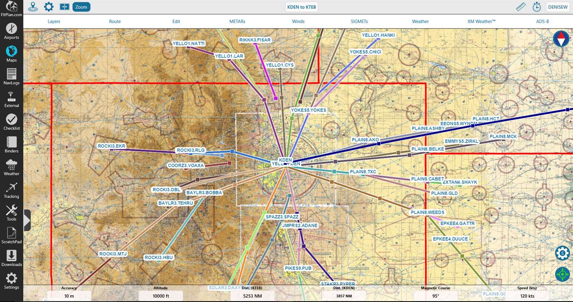Open the Edit menu
This screenshot has width=573, height=302.
(176, 22)
